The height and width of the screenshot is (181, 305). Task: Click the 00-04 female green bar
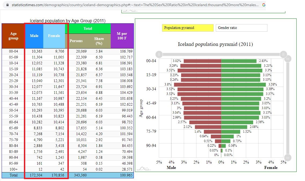(239, 61)
